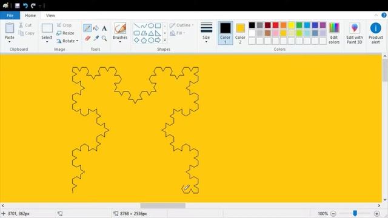
Task: Click the vertical scrollbar up arrow
Action: [x=385, y=56]
